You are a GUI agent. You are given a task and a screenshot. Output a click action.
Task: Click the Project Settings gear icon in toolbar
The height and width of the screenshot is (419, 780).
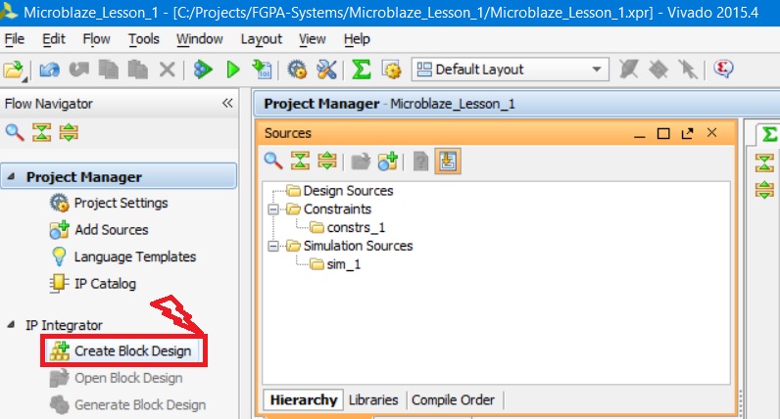coord(297,70)
